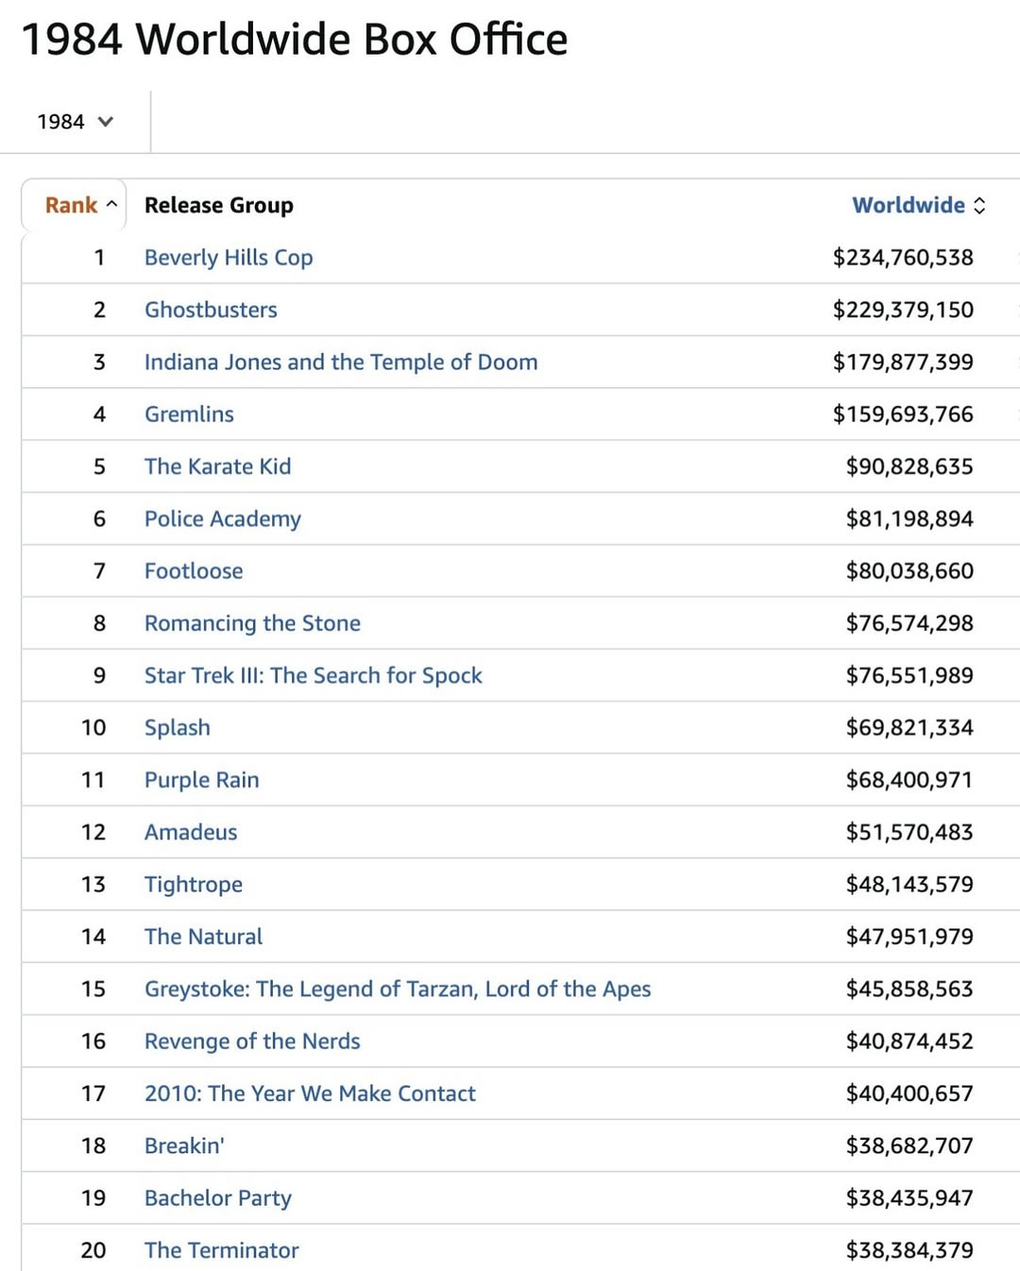
Task: Click the Rank ascending caret icon
Action: pos(111,204)
